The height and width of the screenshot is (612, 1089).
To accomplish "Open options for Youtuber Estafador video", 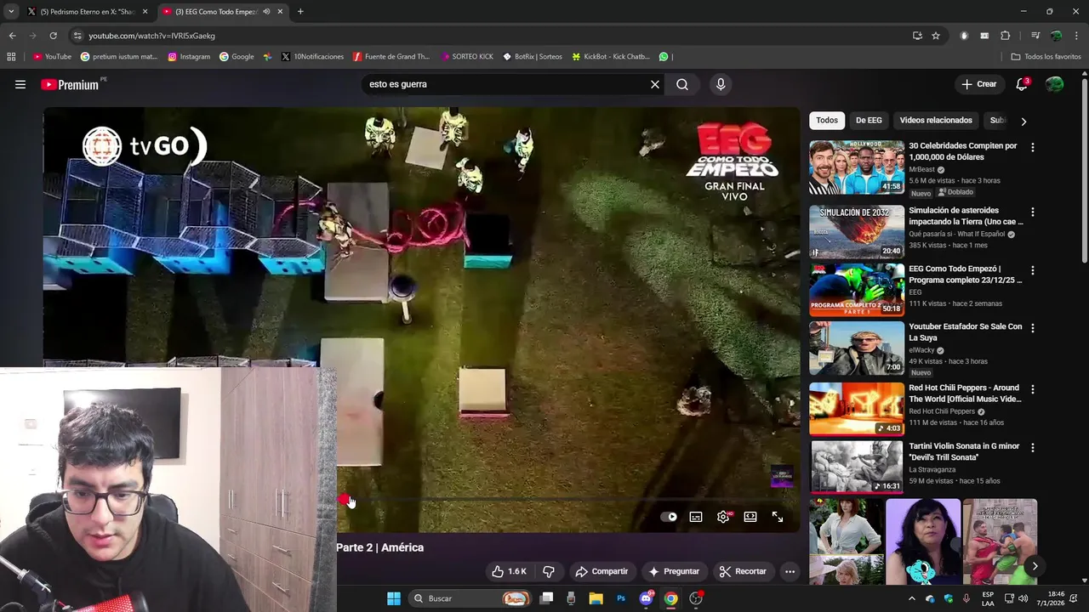I will 1033,328.
